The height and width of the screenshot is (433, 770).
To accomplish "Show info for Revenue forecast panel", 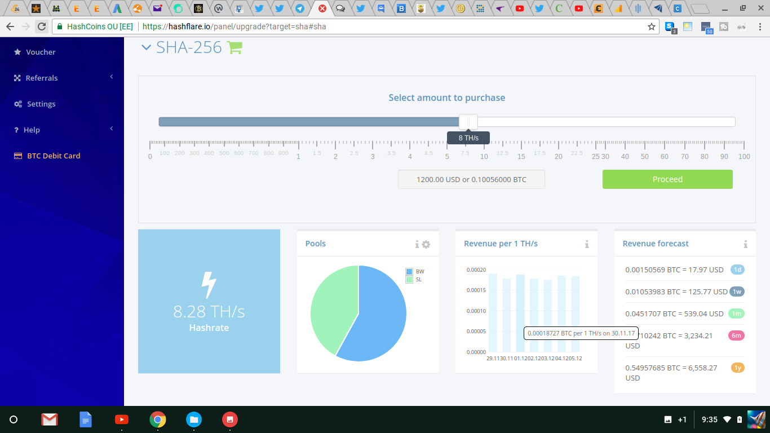I will [745, 244].
